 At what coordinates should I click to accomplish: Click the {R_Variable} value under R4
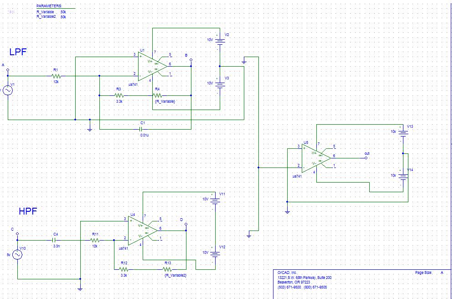[165, 101]
